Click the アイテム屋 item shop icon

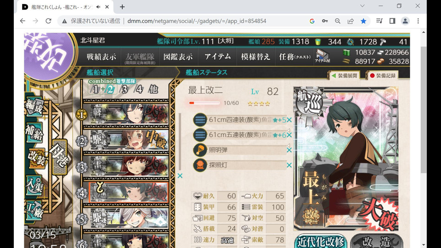point(322,56)
